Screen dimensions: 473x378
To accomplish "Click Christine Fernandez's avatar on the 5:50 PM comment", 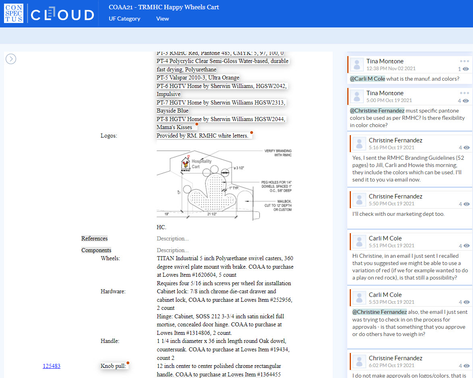I will click(x=359, y=200).
